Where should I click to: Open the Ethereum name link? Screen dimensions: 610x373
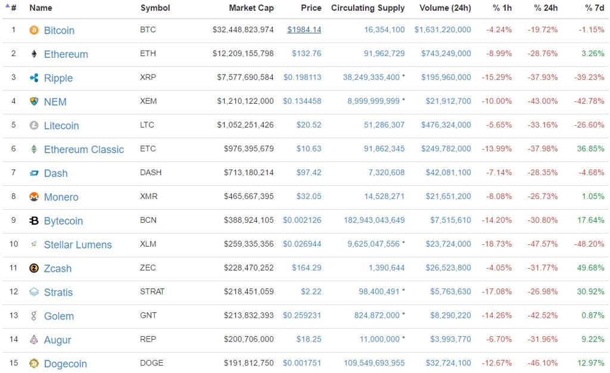[x=66, y=54]
